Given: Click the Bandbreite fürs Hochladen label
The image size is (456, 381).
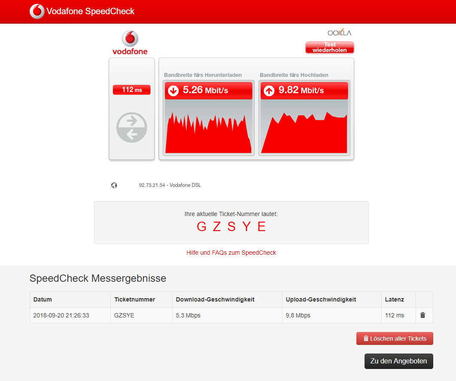Looking at the screenshot, I should [x=294, y=75].
